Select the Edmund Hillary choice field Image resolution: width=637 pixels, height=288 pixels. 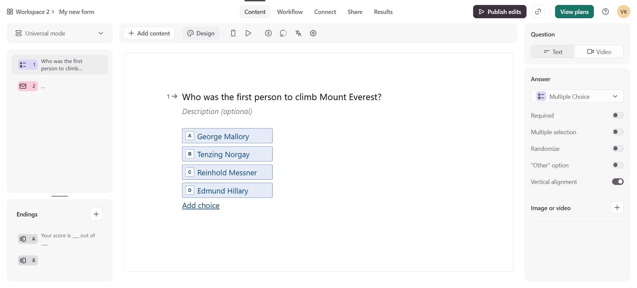[x=227, y=191]
